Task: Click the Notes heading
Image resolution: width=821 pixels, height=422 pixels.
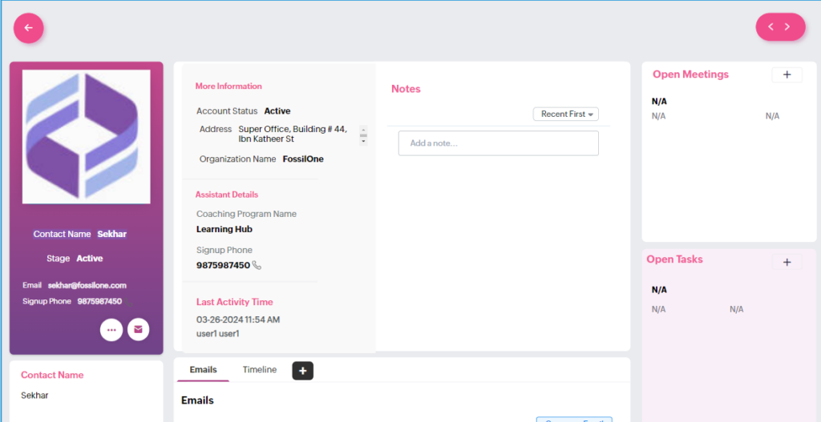Action: tap(406, 89)
